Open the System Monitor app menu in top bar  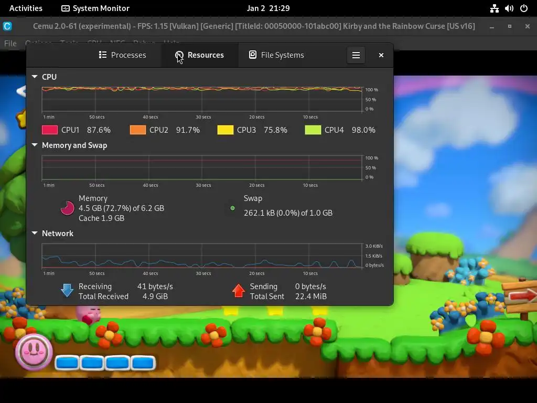click(x=95, y=8)
